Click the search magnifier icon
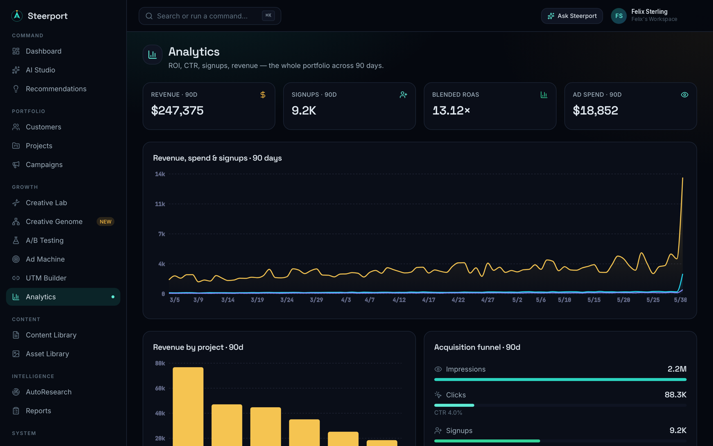713x446 pixels. [x=149, y=16]
